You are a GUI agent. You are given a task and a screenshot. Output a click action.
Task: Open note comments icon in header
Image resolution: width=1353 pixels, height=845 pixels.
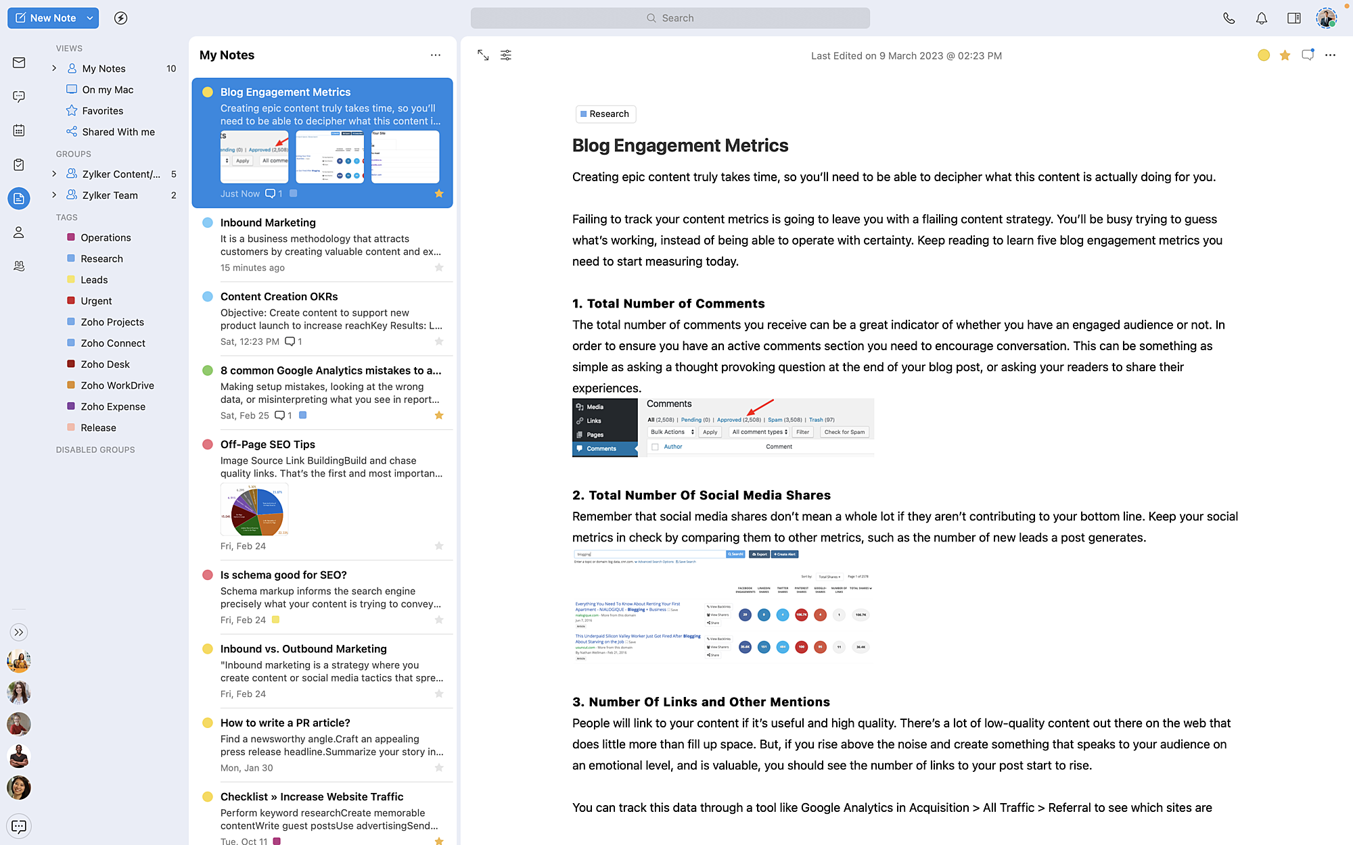click(x=1307, y=55)
